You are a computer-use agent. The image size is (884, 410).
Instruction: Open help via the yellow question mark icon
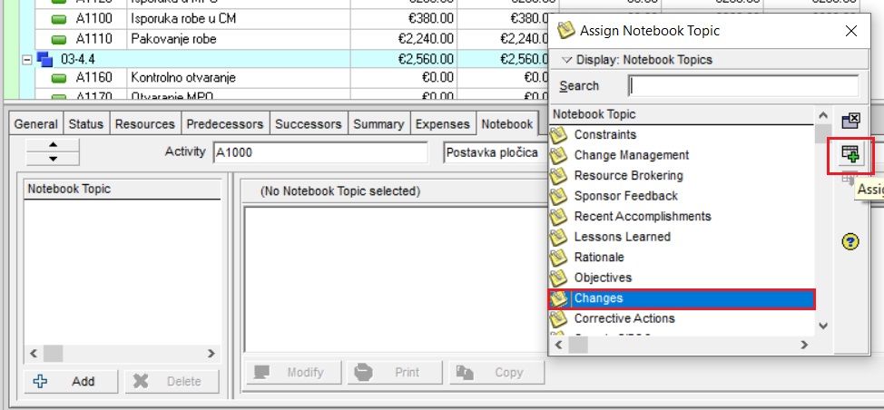(x=850, y=241)
